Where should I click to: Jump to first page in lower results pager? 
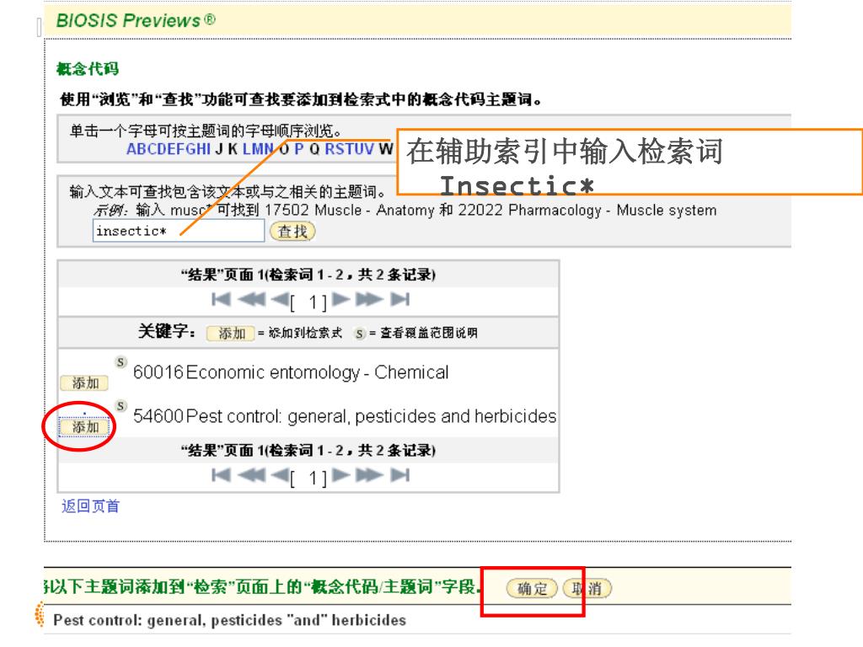pyautogui.click(x=221, y=475)
